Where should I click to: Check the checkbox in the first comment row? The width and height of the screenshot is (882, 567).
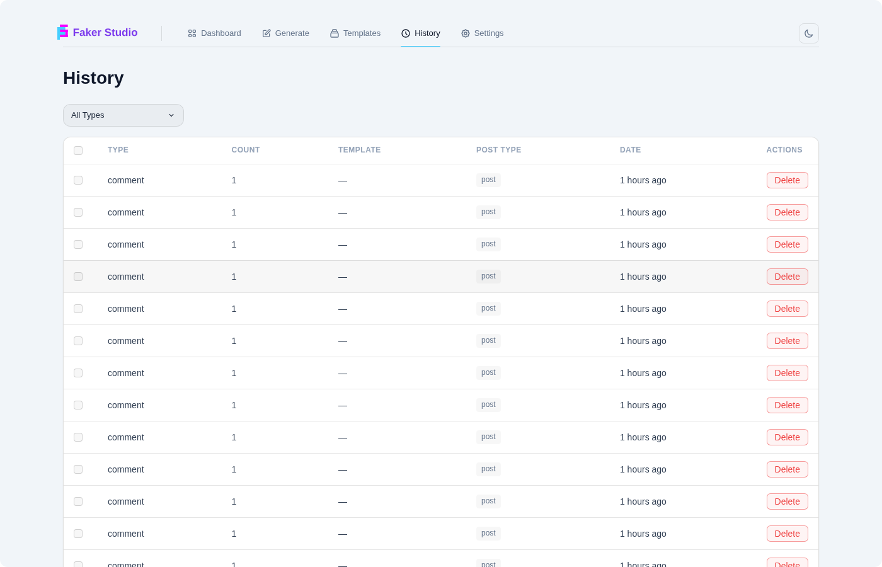coord(78,180)
